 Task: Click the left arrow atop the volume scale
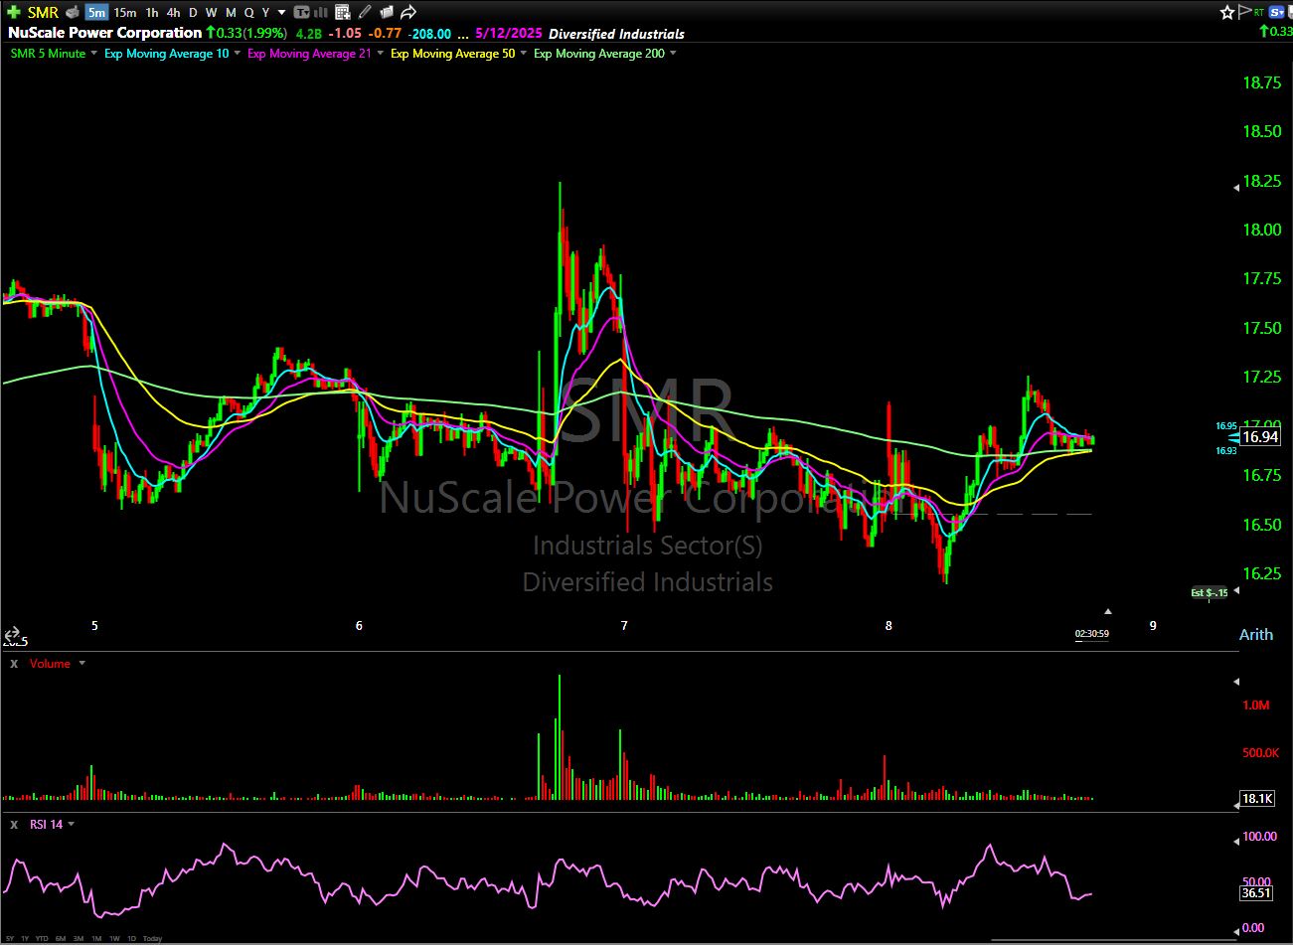1236,682
